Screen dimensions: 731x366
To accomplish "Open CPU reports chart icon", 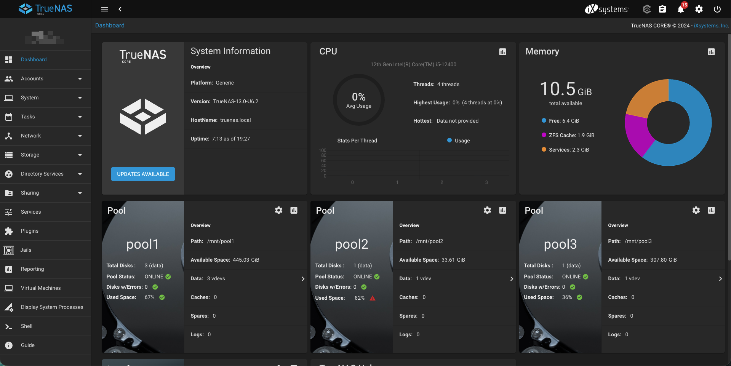I will tap(502, 52).
